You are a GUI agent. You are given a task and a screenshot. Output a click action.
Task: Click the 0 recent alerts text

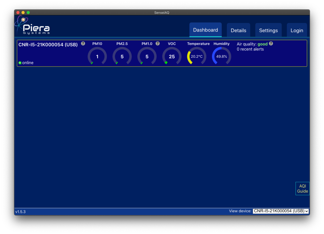coord(250,49)
